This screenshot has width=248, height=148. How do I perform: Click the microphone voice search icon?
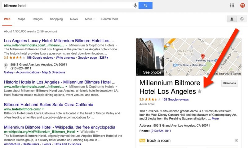coord(135,6)
